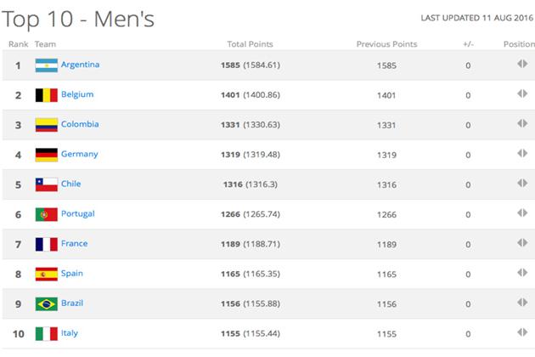Click the Italy flag icon
This screenshot has height=357, width=535.
point(46,333)
